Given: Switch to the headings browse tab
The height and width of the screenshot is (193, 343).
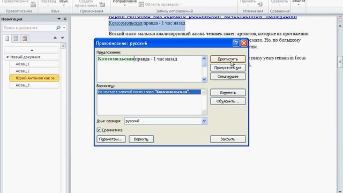Looking at the screenshot, I should [x=7, y=39].
